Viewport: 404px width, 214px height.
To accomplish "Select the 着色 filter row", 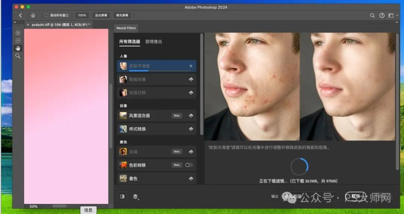I will point(157,178).
